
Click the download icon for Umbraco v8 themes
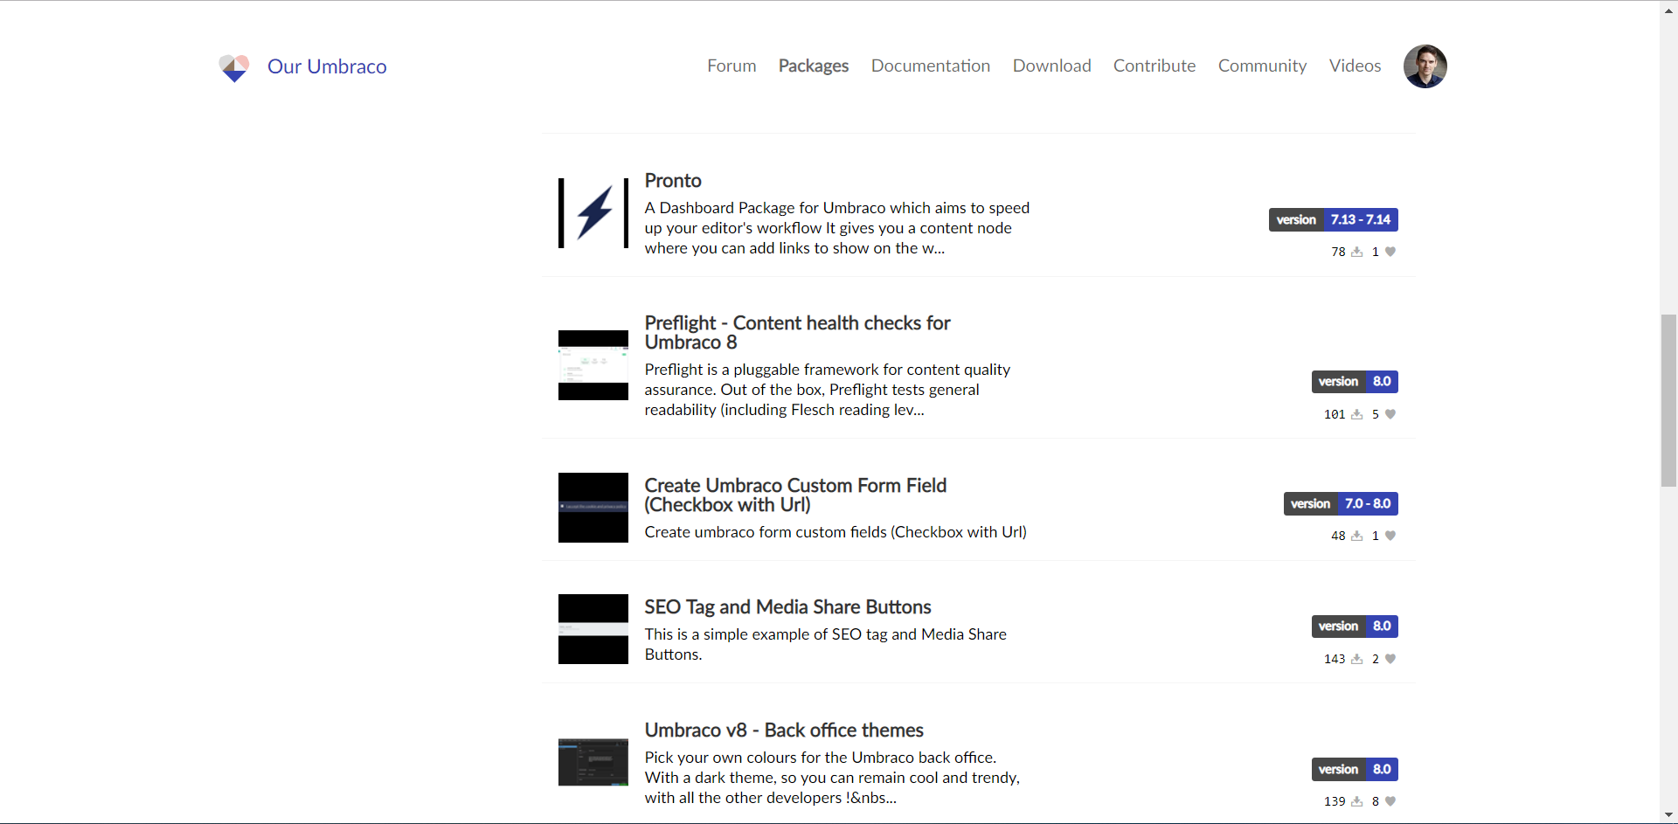(1356, 801)
